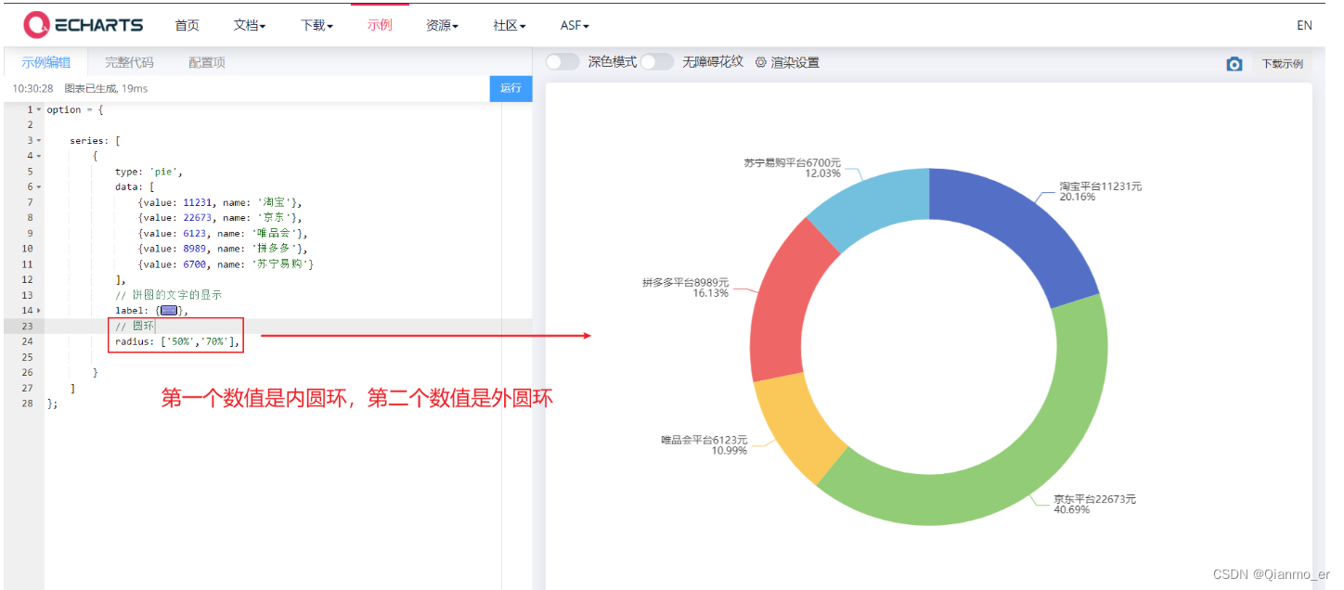
Task: Toggle the leftmost switch above the chart
Action: 562,61
